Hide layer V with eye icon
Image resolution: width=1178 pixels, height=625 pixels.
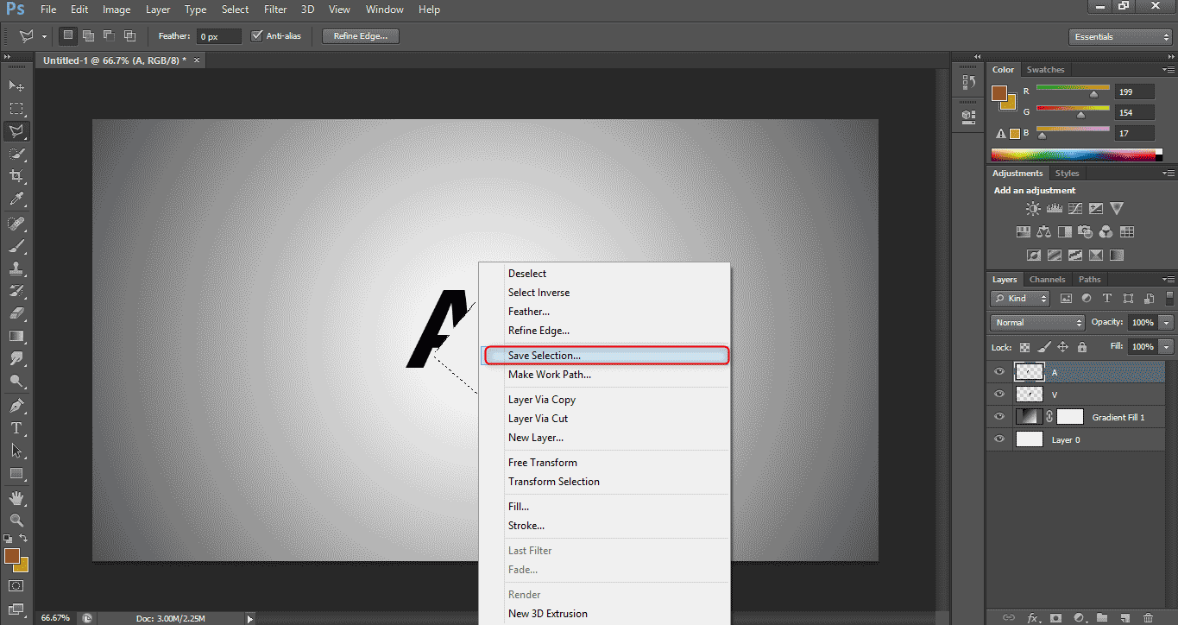[999, 394]
